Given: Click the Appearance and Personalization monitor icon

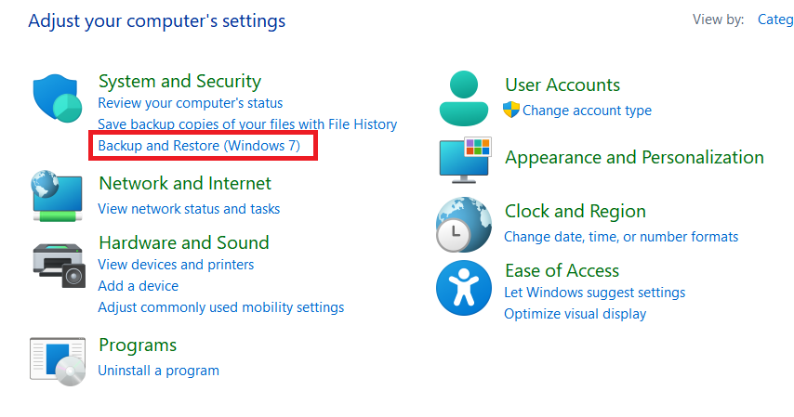Looking at the screenshot, I should (x=466, y=160).
